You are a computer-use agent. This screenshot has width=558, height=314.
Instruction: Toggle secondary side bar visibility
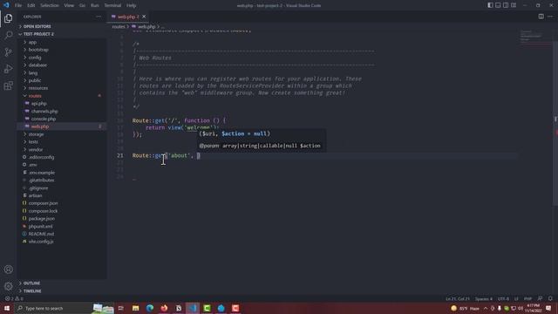click(x=506, y=5)
